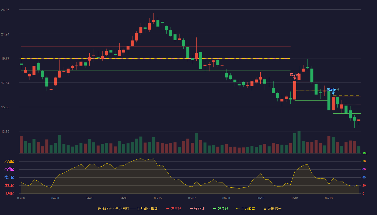Click the 03-26 date label
Image resolution: width=377 pixels, height=215 pixels.
click(21, 198)
